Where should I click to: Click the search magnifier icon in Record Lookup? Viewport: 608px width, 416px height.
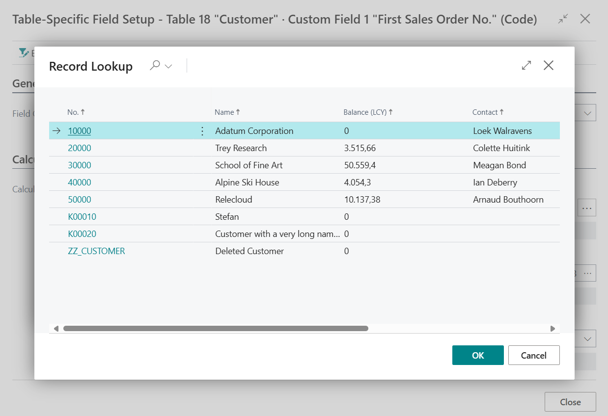coord(155,65)
